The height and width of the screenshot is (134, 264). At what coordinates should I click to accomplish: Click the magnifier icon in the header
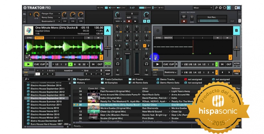216,8
